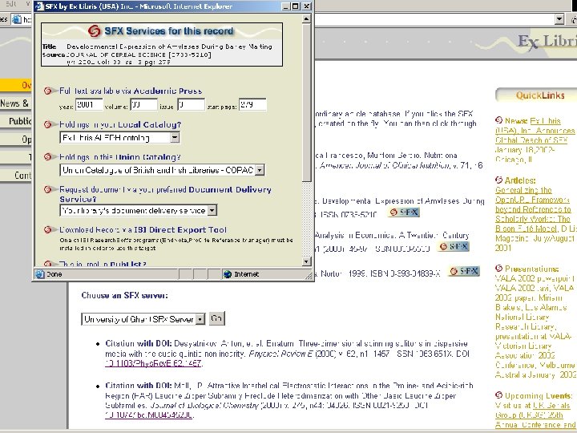
Task: Click SFX button next to Analysis in Economics citation
Action: [x=454, y=246]
